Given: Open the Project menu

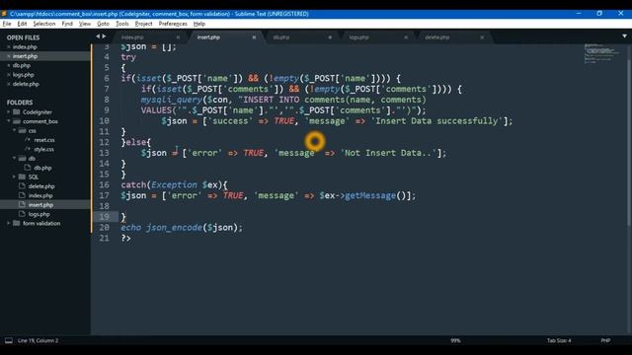Looking at the screenshot, I should click(143, 24).
